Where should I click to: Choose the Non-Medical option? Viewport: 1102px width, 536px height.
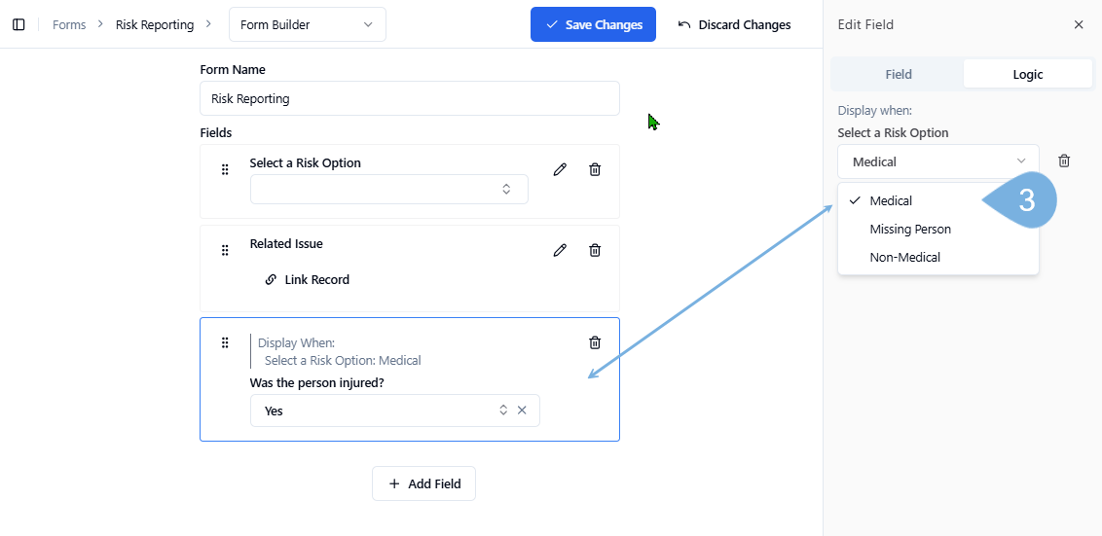point(904,258)
